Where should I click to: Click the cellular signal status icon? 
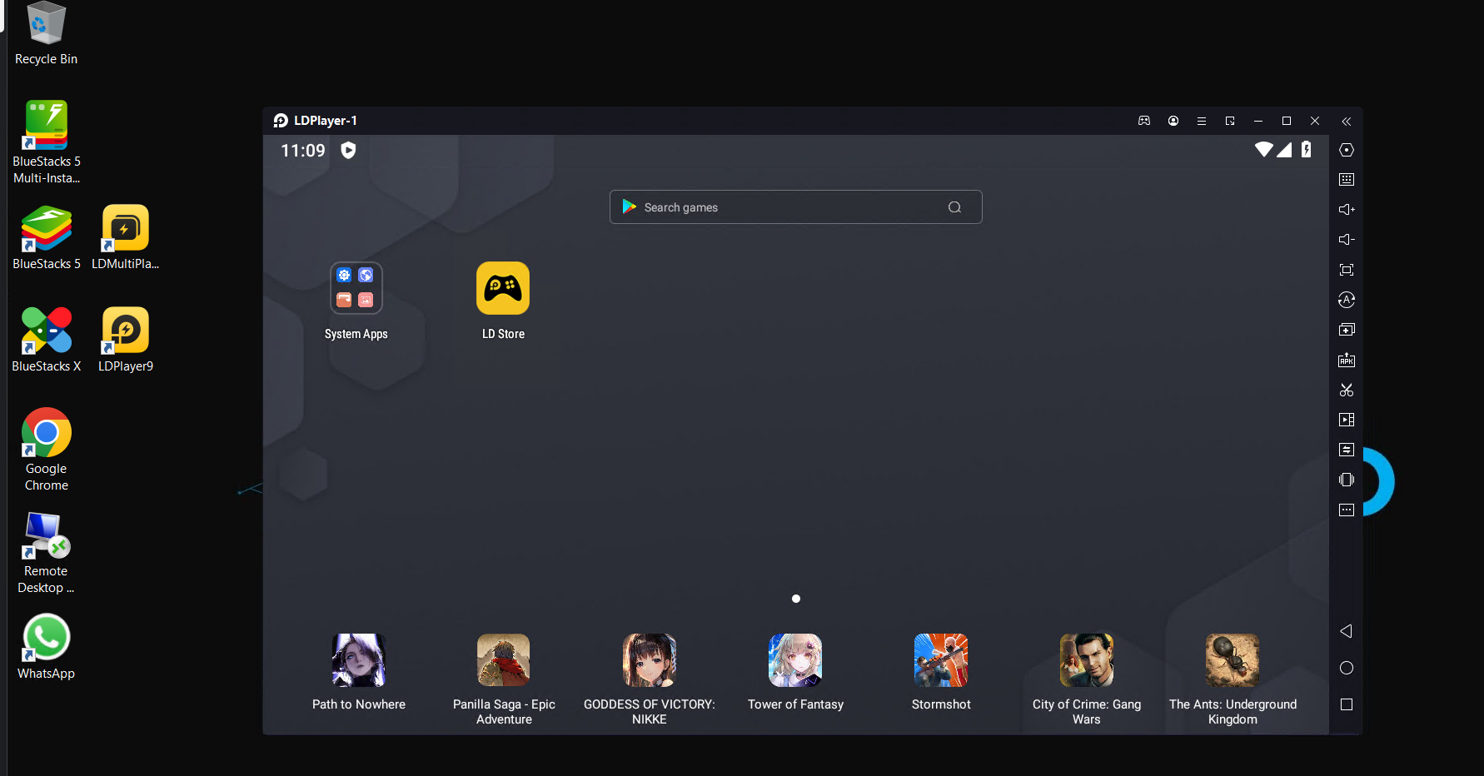click(1284, 149)
